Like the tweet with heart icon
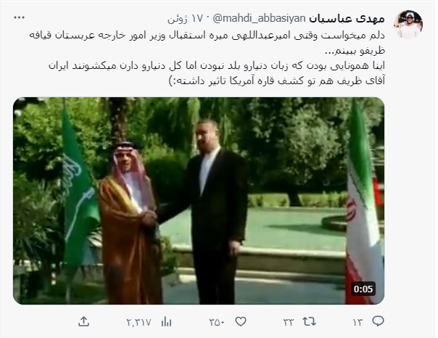The image size is (438, 338). tap(241, 322)
